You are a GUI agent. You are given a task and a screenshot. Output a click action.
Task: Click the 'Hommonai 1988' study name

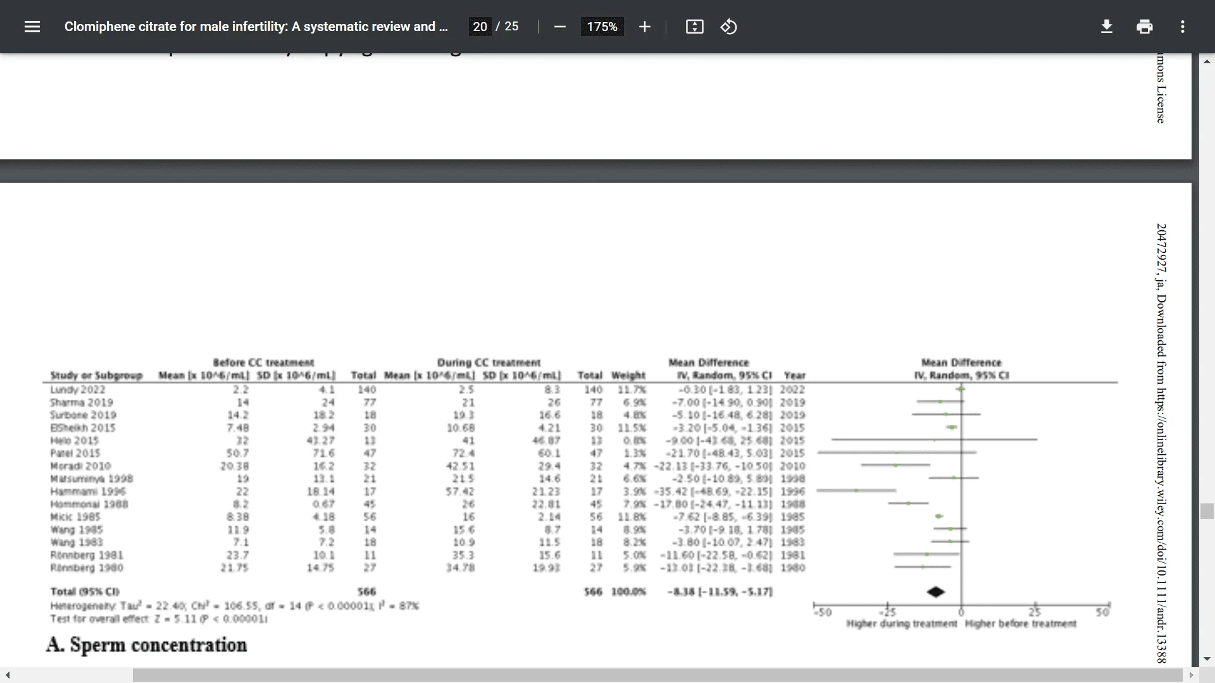tap(89, 504)
